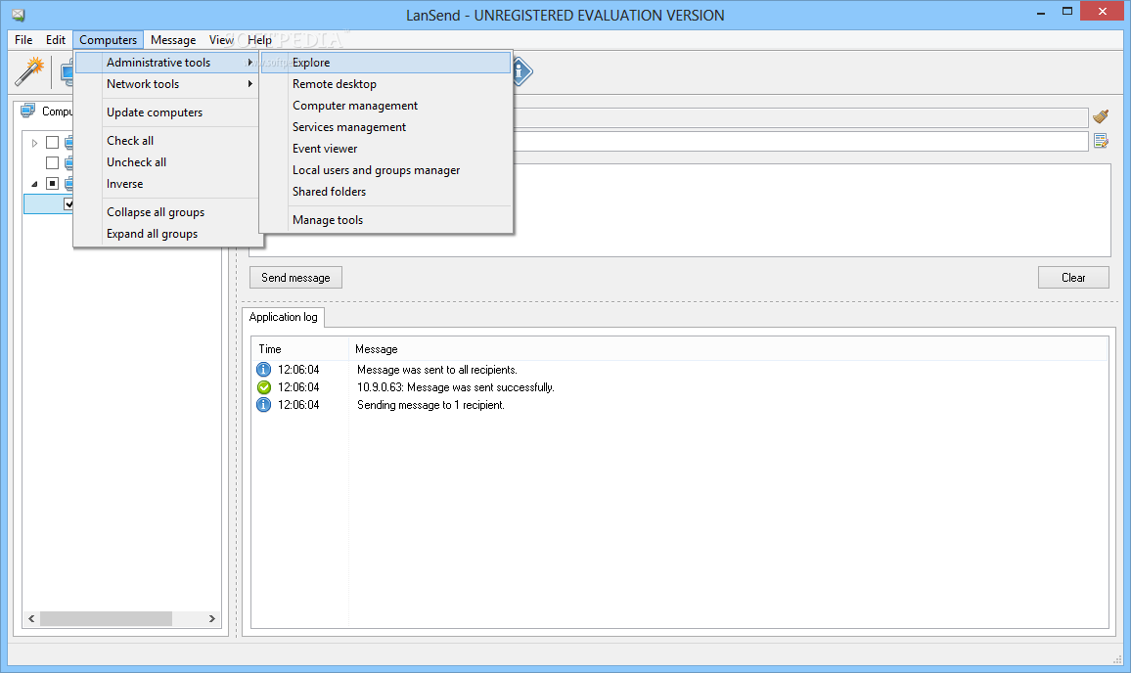The image size is (1131, 673).
Task: Click the Send message button
Action: [295, 278]
